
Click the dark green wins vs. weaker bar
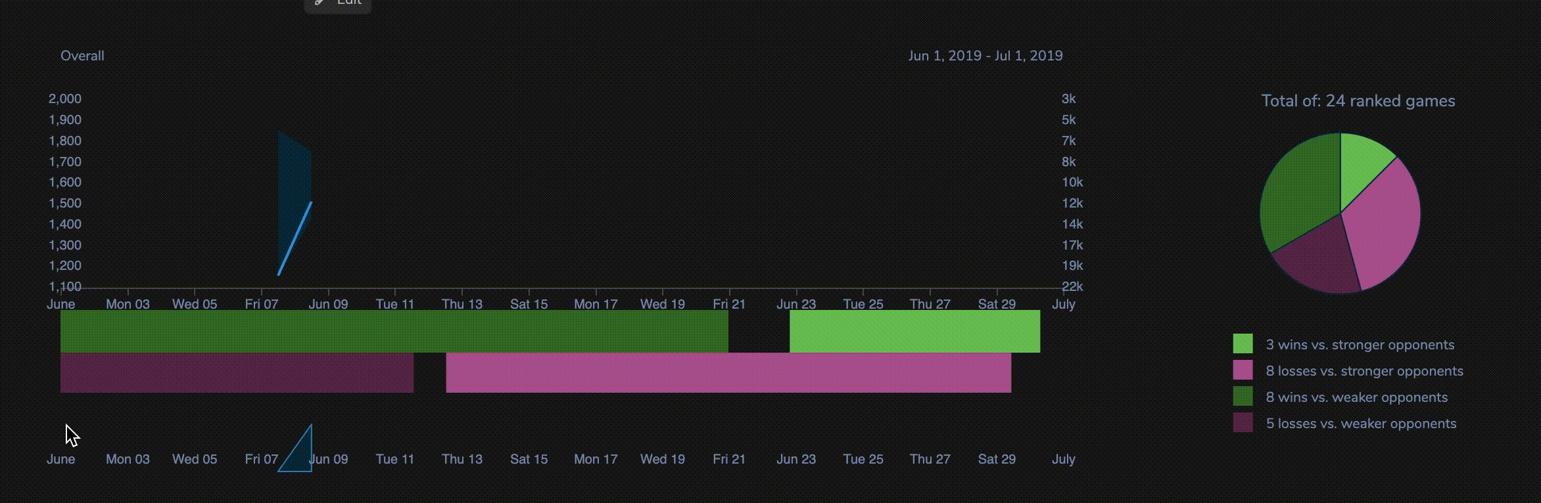pyautogui.click(x=394, y=331)
